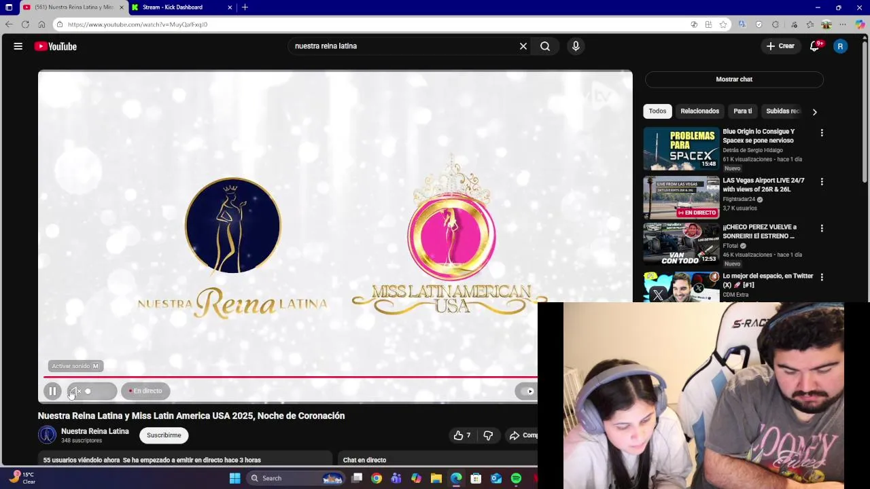Open File Explorer from taskbar
Image resolution: width=870 pixels, height=489 pixels.
point(436,478)
